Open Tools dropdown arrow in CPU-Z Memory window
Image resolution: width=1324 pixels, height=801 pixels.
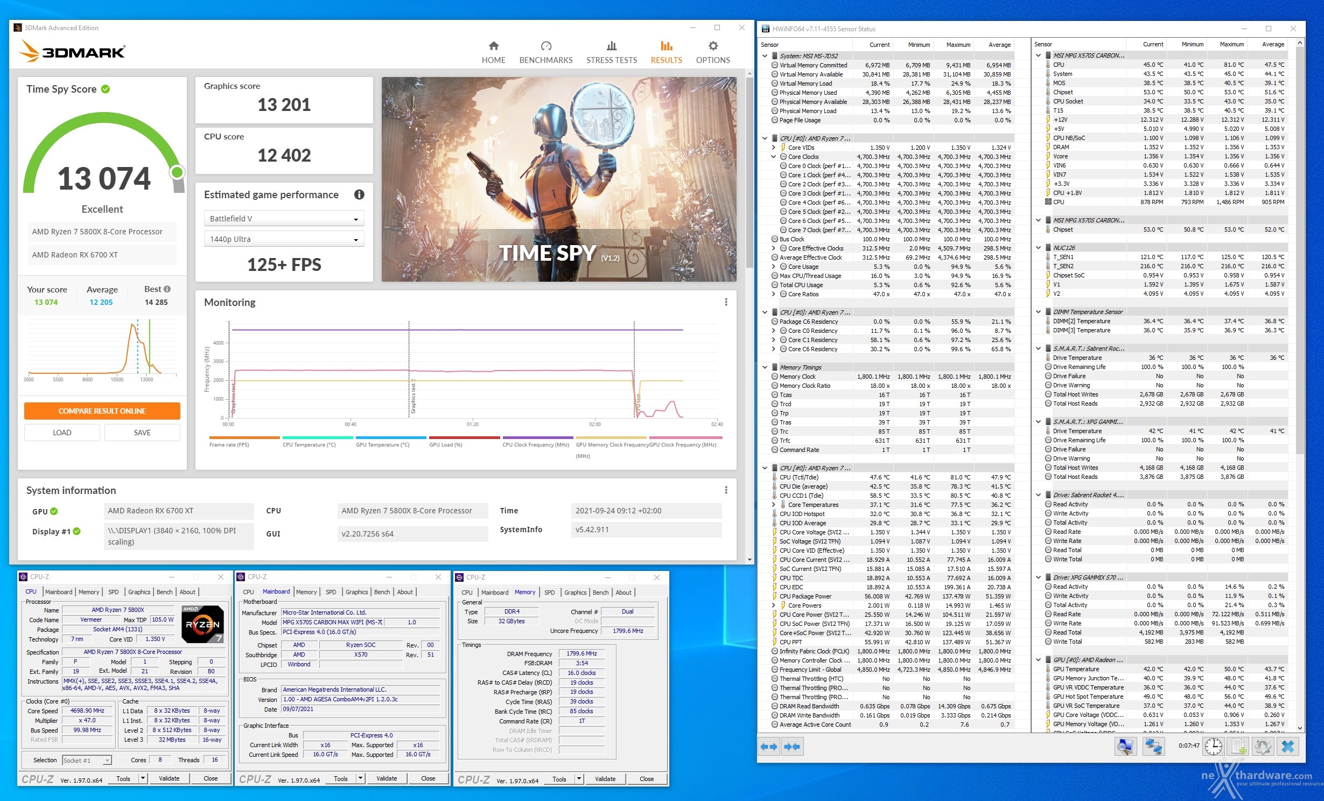(579, 778)
